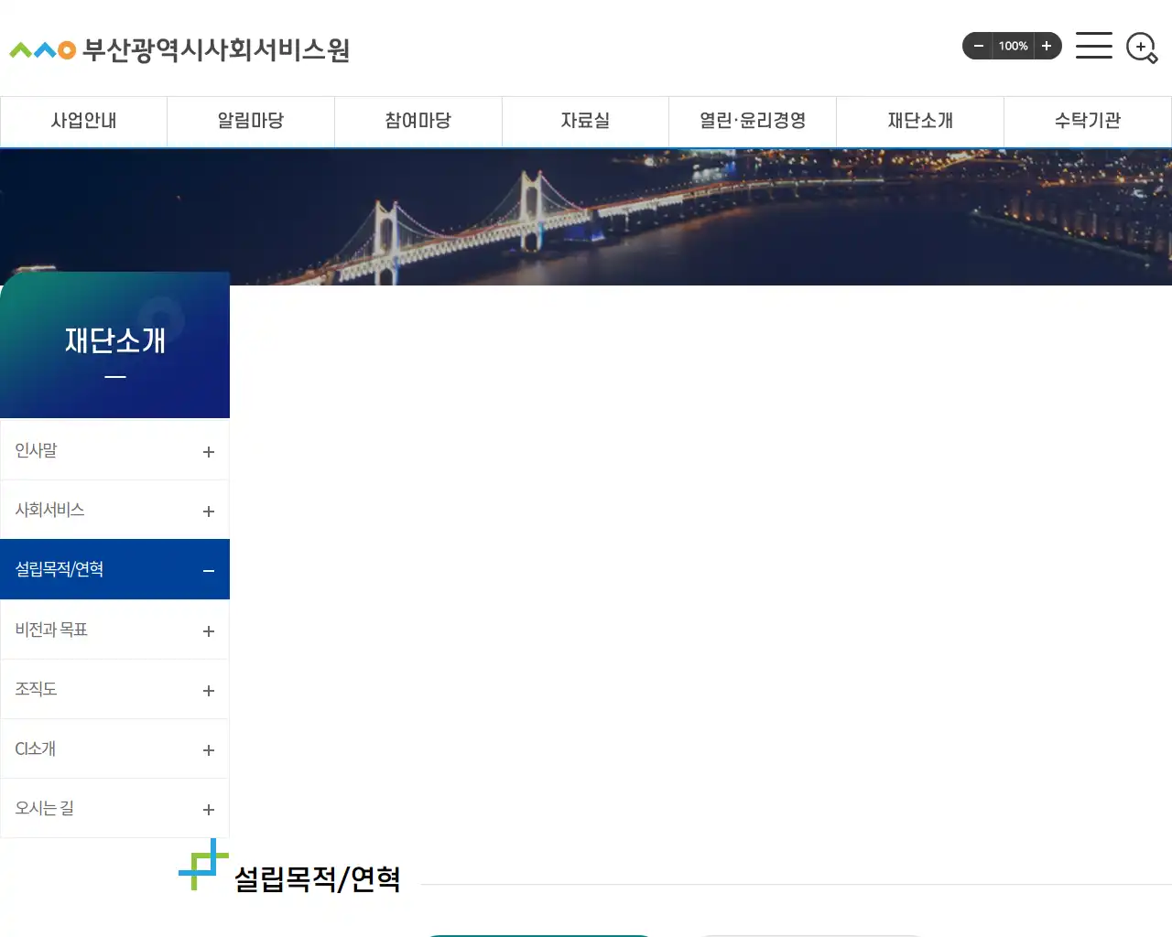Click the 비전과 목표 sidebar link
This screenshot has width=1172, height=937.
[51, 629]
